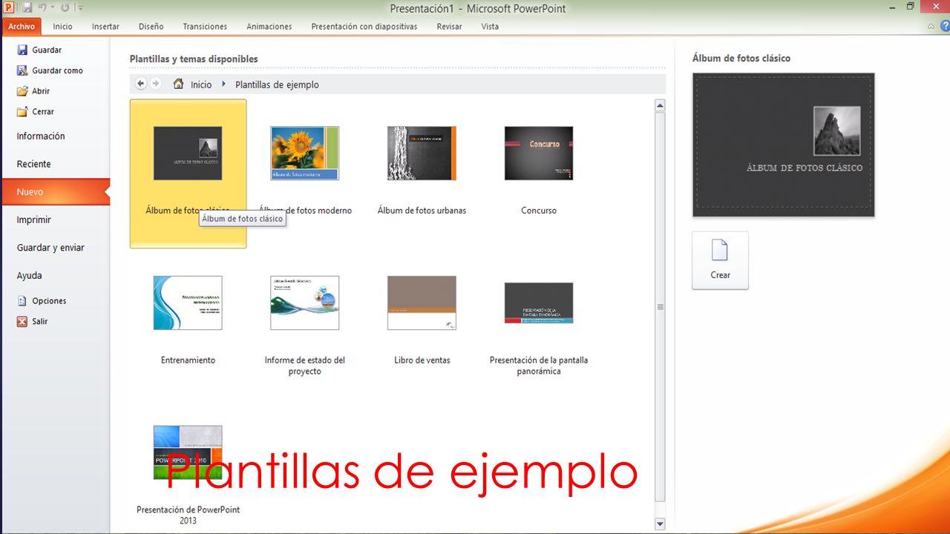Select Presentación de la pantalla panorámica template
Image resolution: width=950 pixels, height=534 pixels.
point(539,303)
